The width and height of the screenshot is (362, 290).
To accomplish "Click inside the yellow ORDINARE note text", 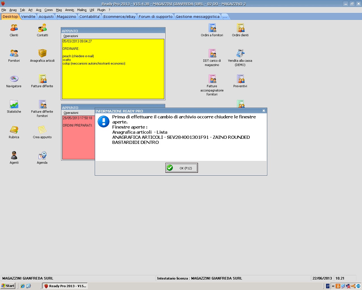I will click(x=113, y=69).
